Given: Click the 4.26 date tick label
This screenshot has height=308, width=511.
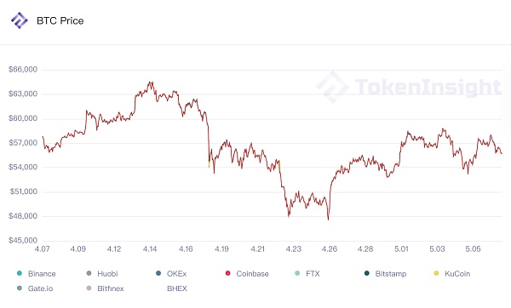Looking at the screenshot, I should pos(330,249).
